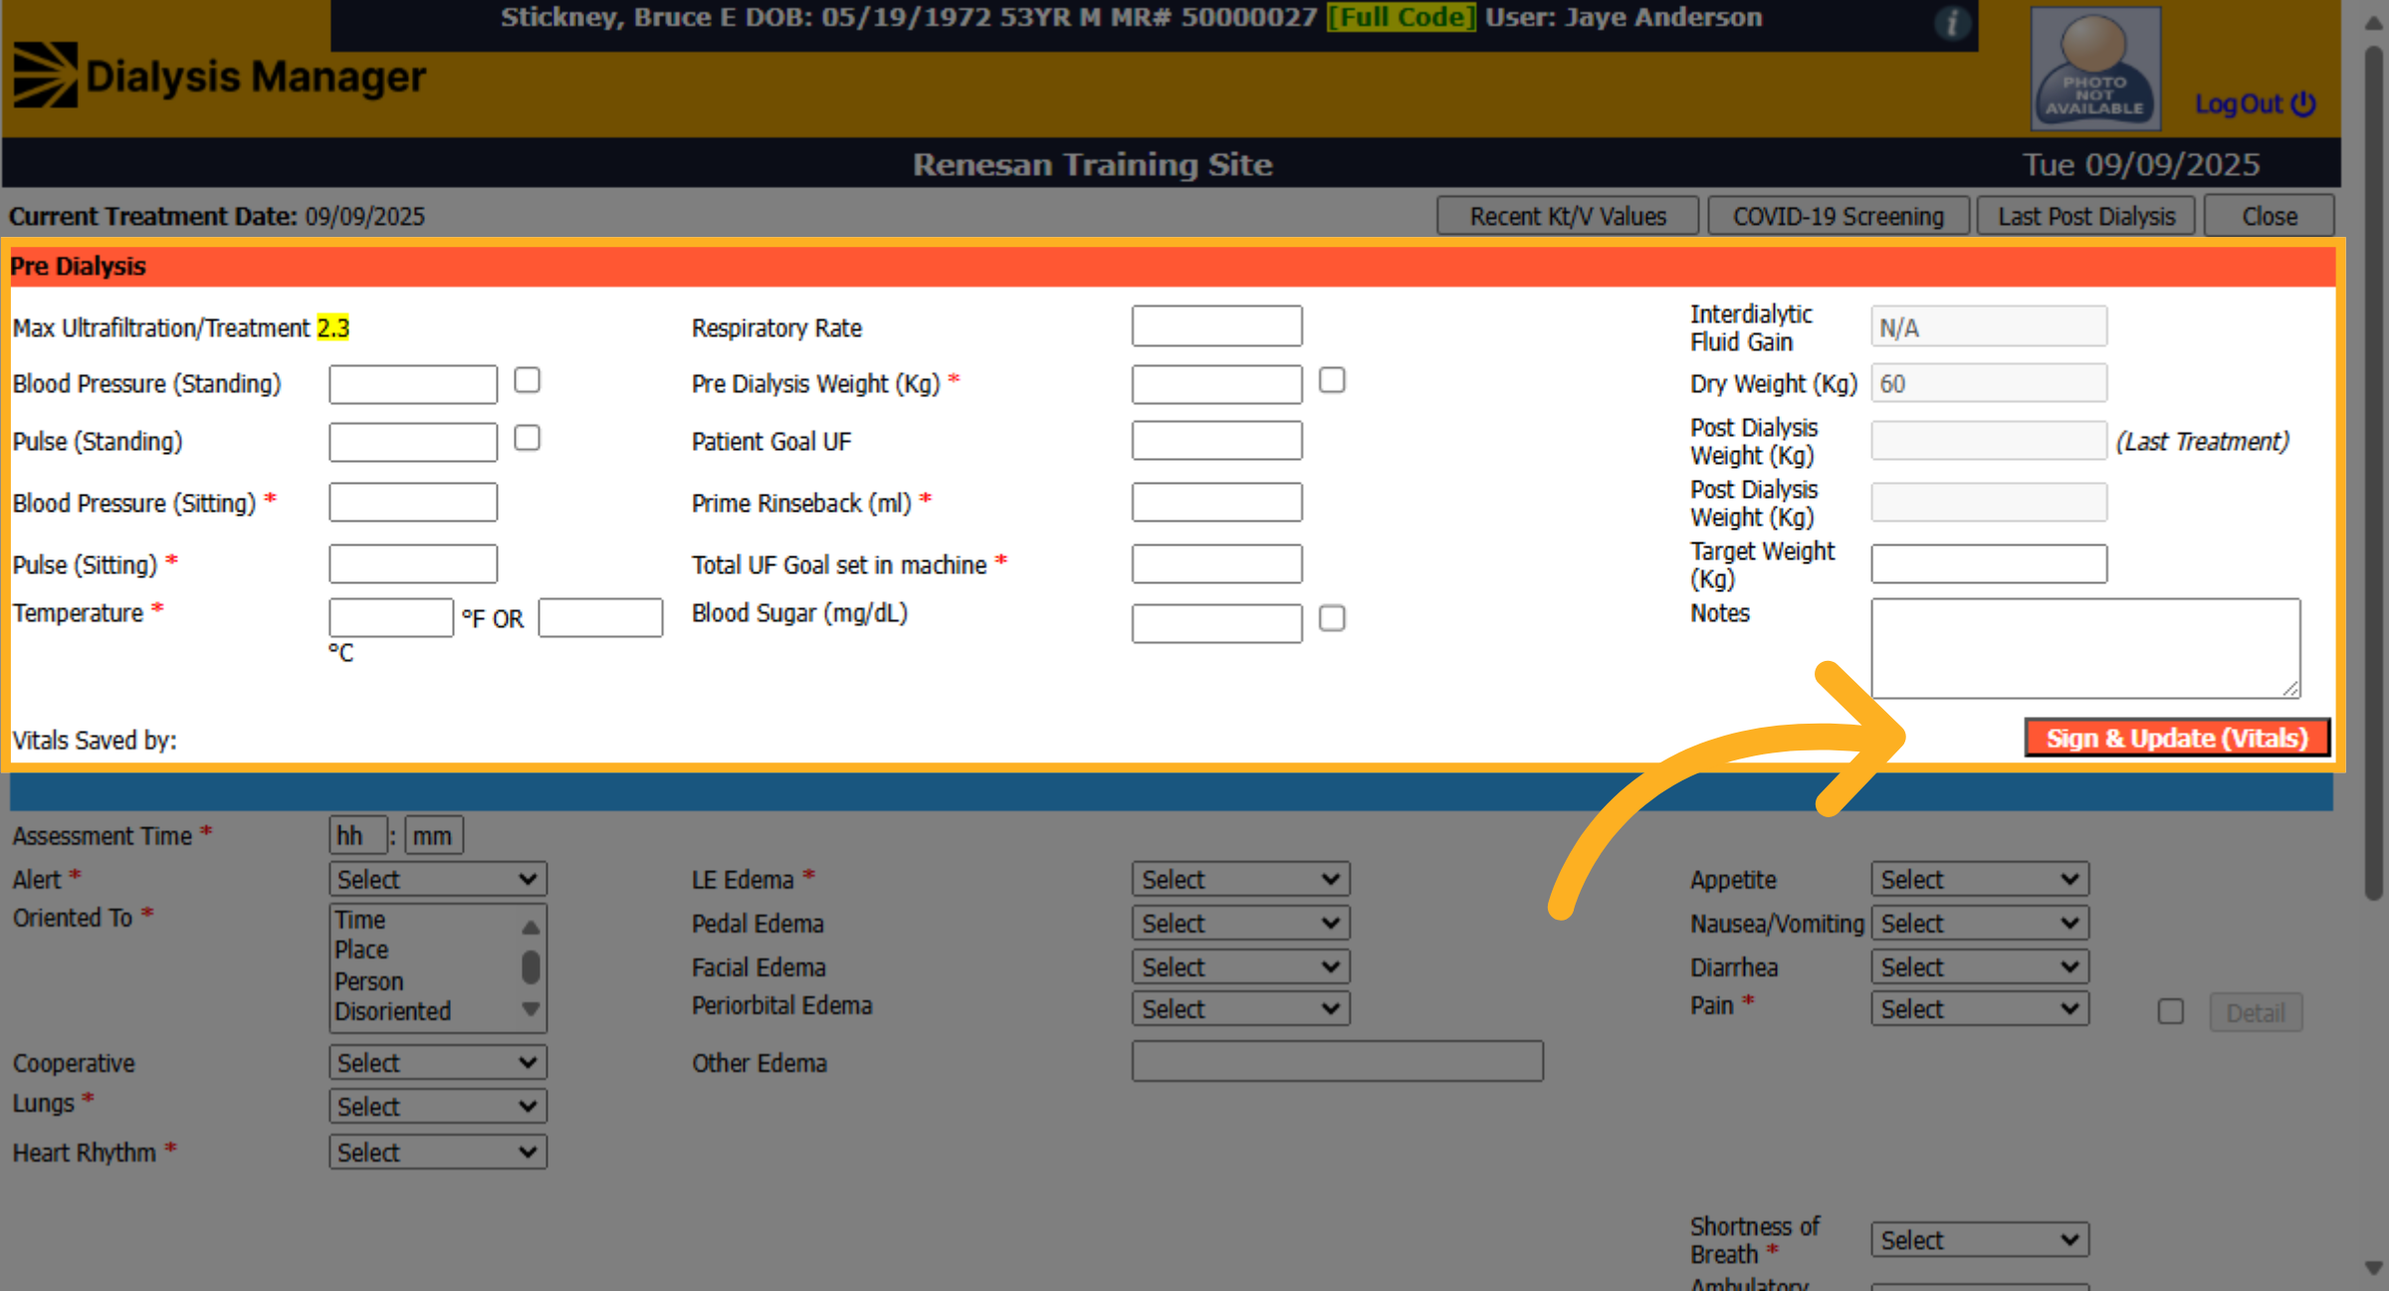This screenshot has height=1291, width=2389.
Task: Click the Respiratory Rate input field
Action: [x=1216, y=326]
